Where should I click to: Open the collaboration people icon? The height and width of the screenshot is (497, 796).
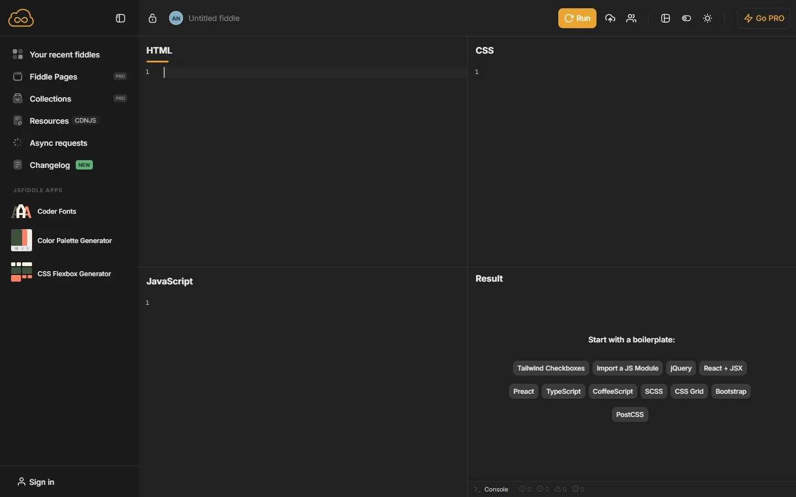(631, 18)
